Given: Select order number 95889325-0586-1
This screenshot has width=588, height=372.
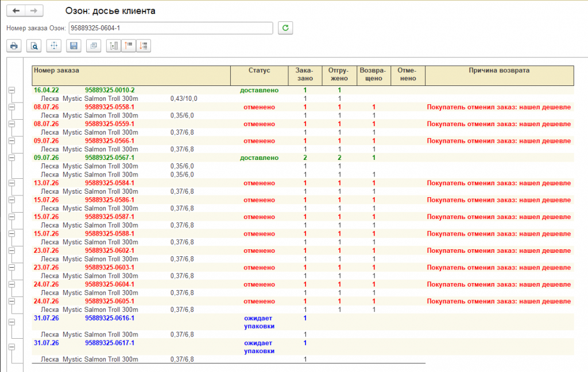Looking at the screenshot, I should coord(110,200).
